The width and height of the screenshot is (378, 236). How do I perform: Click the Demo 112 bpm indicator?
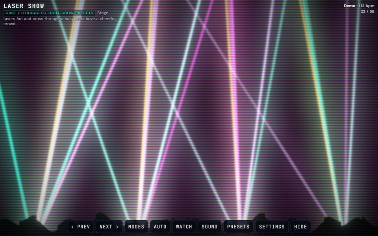(359, 6)
